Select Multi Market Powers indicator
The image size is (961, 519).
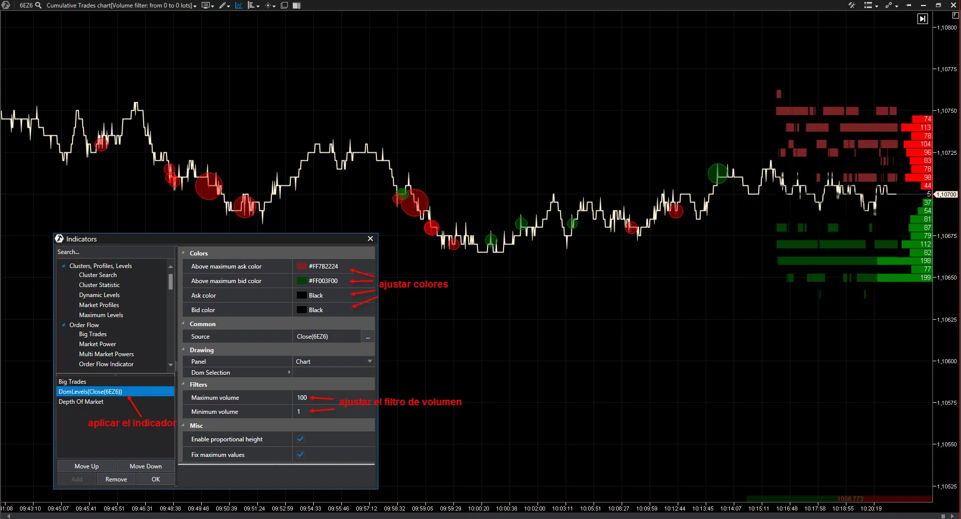pyautogui.click(x=106, y=354)
